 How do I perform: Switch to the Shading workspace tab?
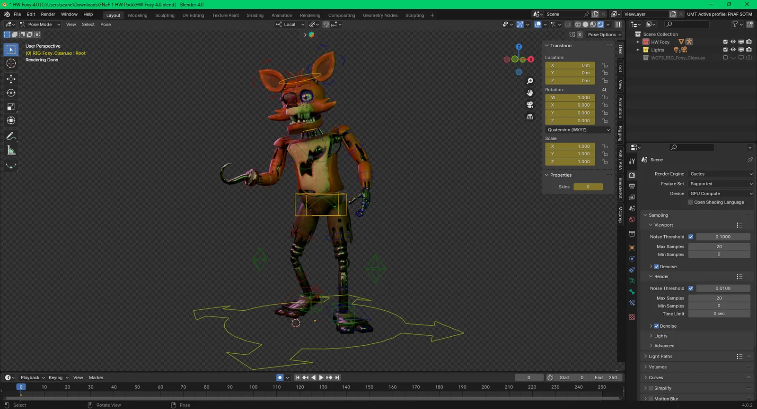coord(255,15)
